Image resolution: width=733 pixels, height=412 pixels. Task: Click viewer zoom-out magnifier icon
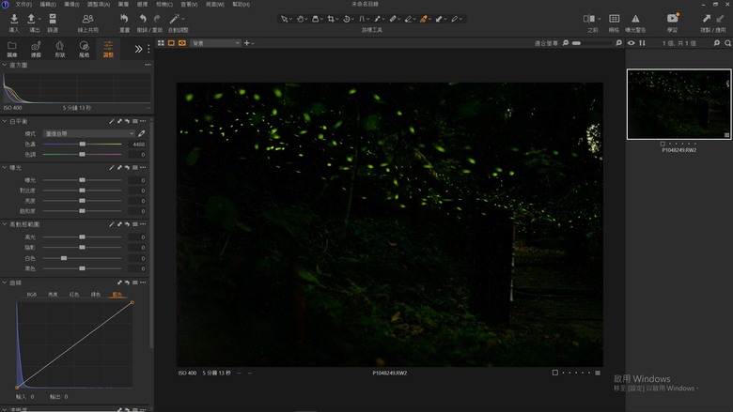[x=566, y=43]
